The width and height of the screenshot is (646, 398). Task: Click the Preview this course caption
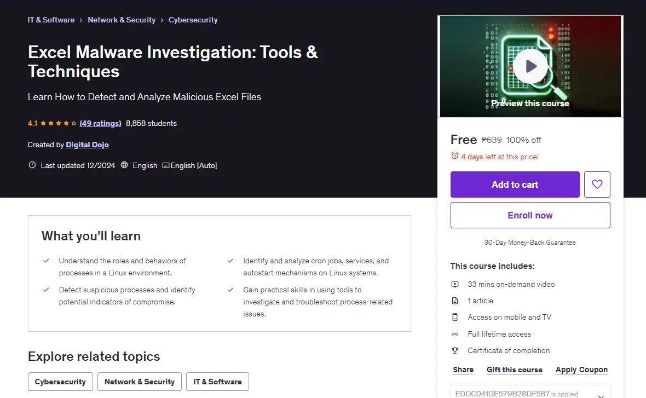tap(530, 103)
